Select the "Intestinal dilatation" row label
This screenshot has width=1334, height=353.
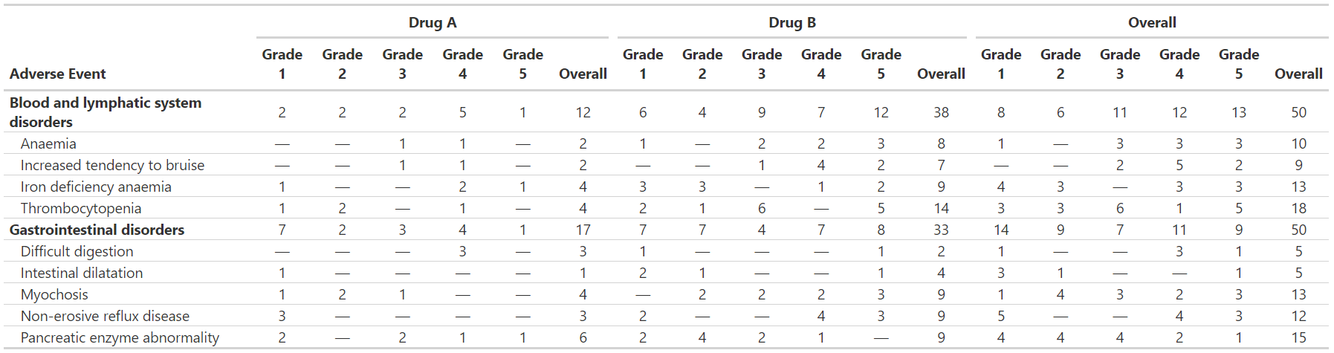(x=82, y=273)
